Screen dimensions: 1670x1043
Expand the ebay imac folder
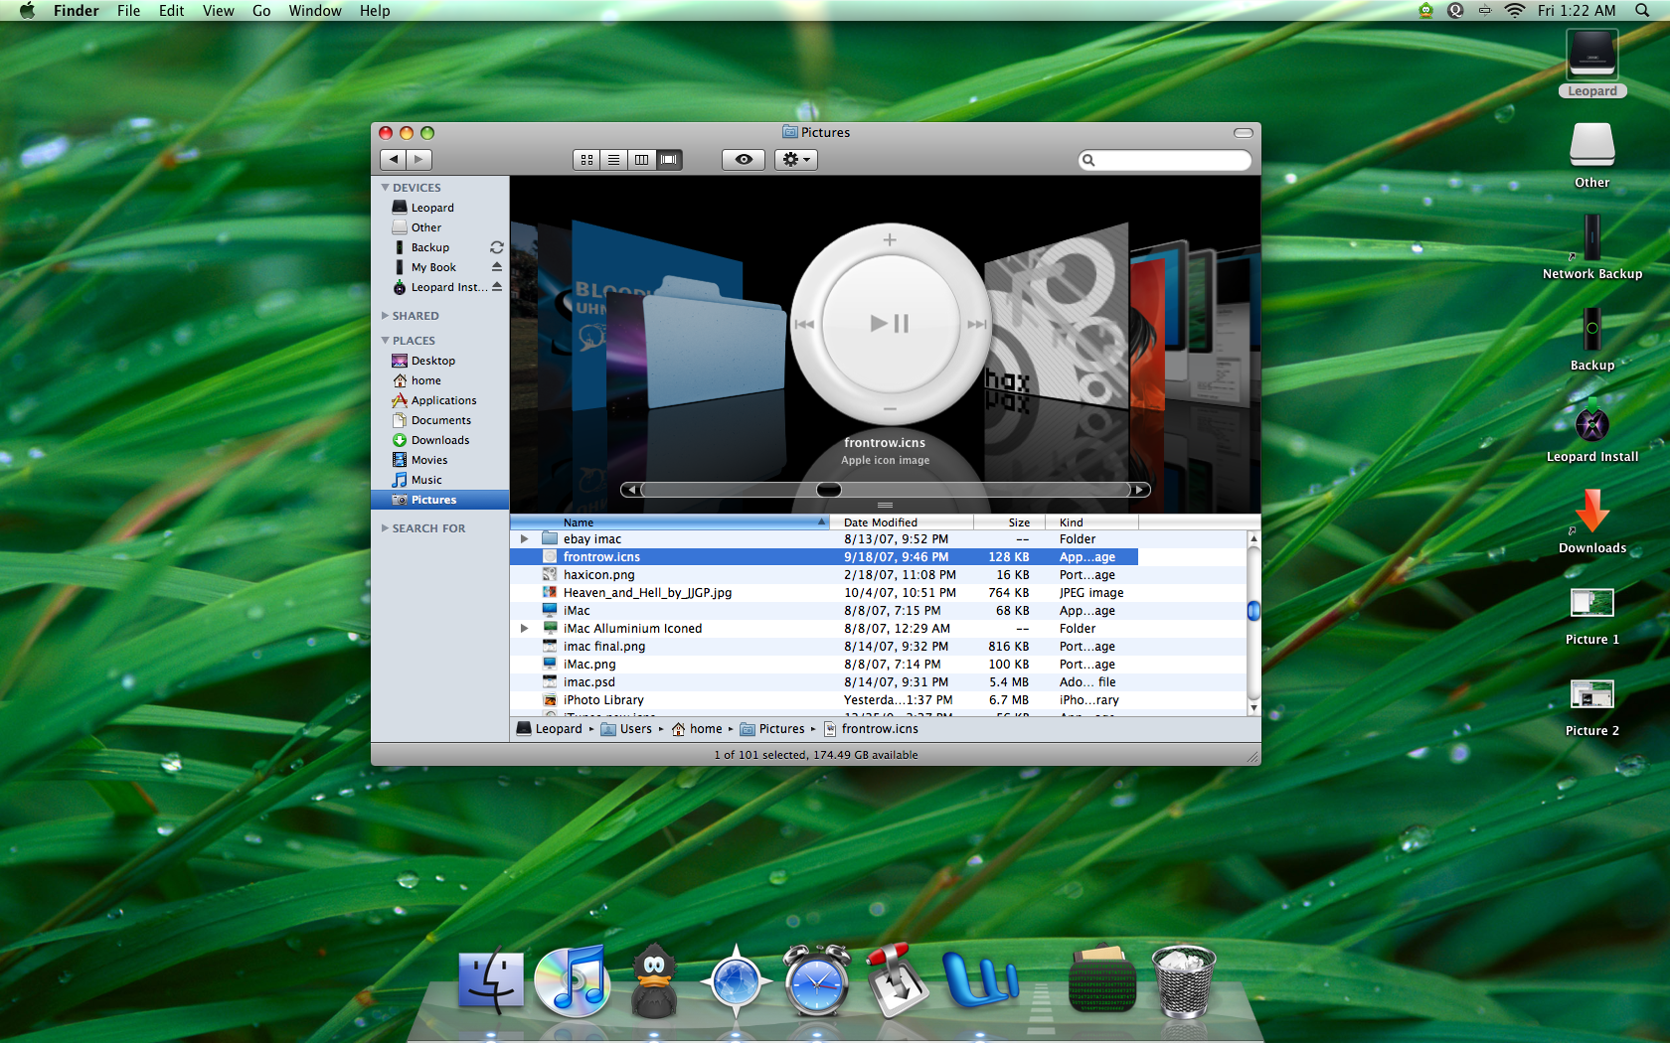click(524, 539)
